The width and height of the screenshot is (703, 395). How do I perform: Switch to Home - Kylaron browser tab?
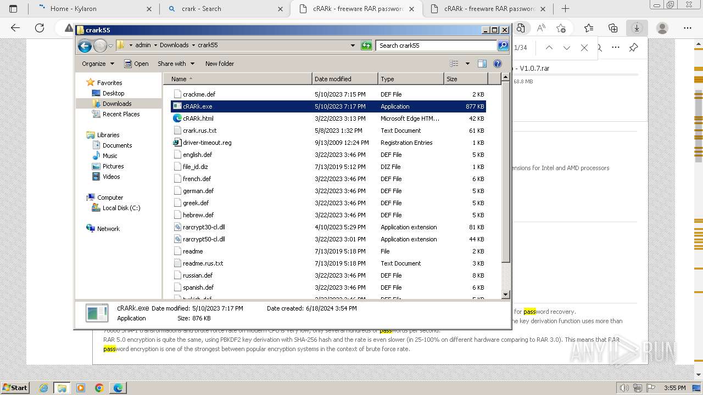(x=95, y=9)
